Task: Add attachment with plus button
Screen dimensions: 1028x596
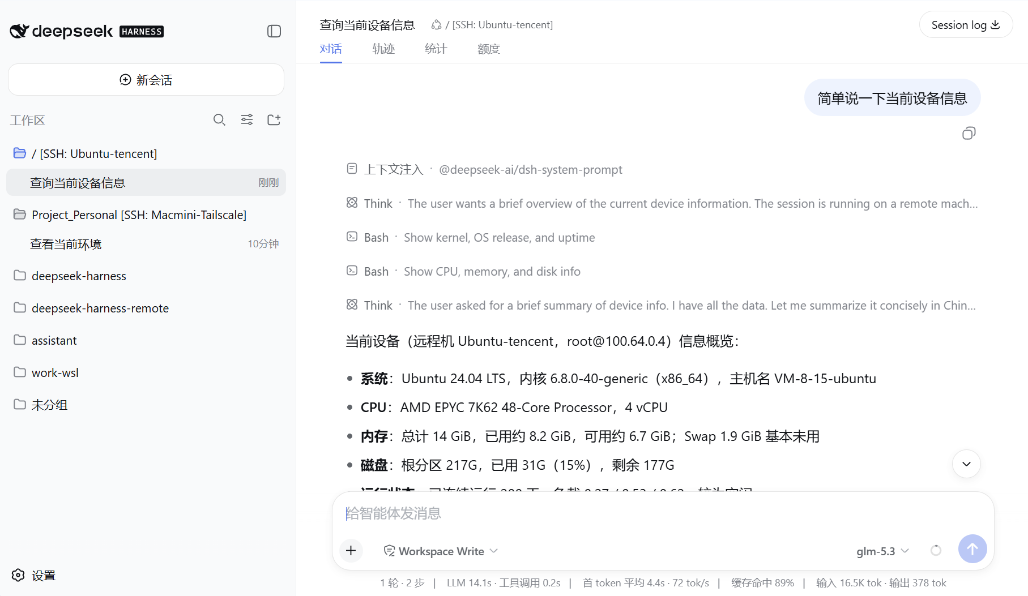Action: [351, 551]
